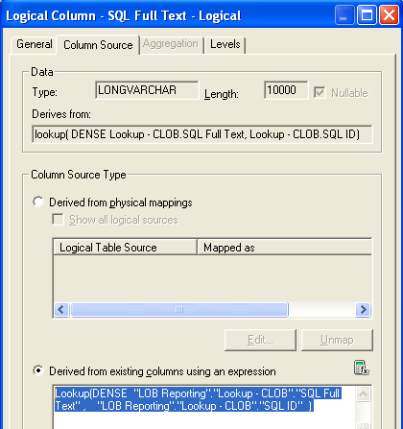Open the Expression Builder calculator icon

[x=362, y=368]
